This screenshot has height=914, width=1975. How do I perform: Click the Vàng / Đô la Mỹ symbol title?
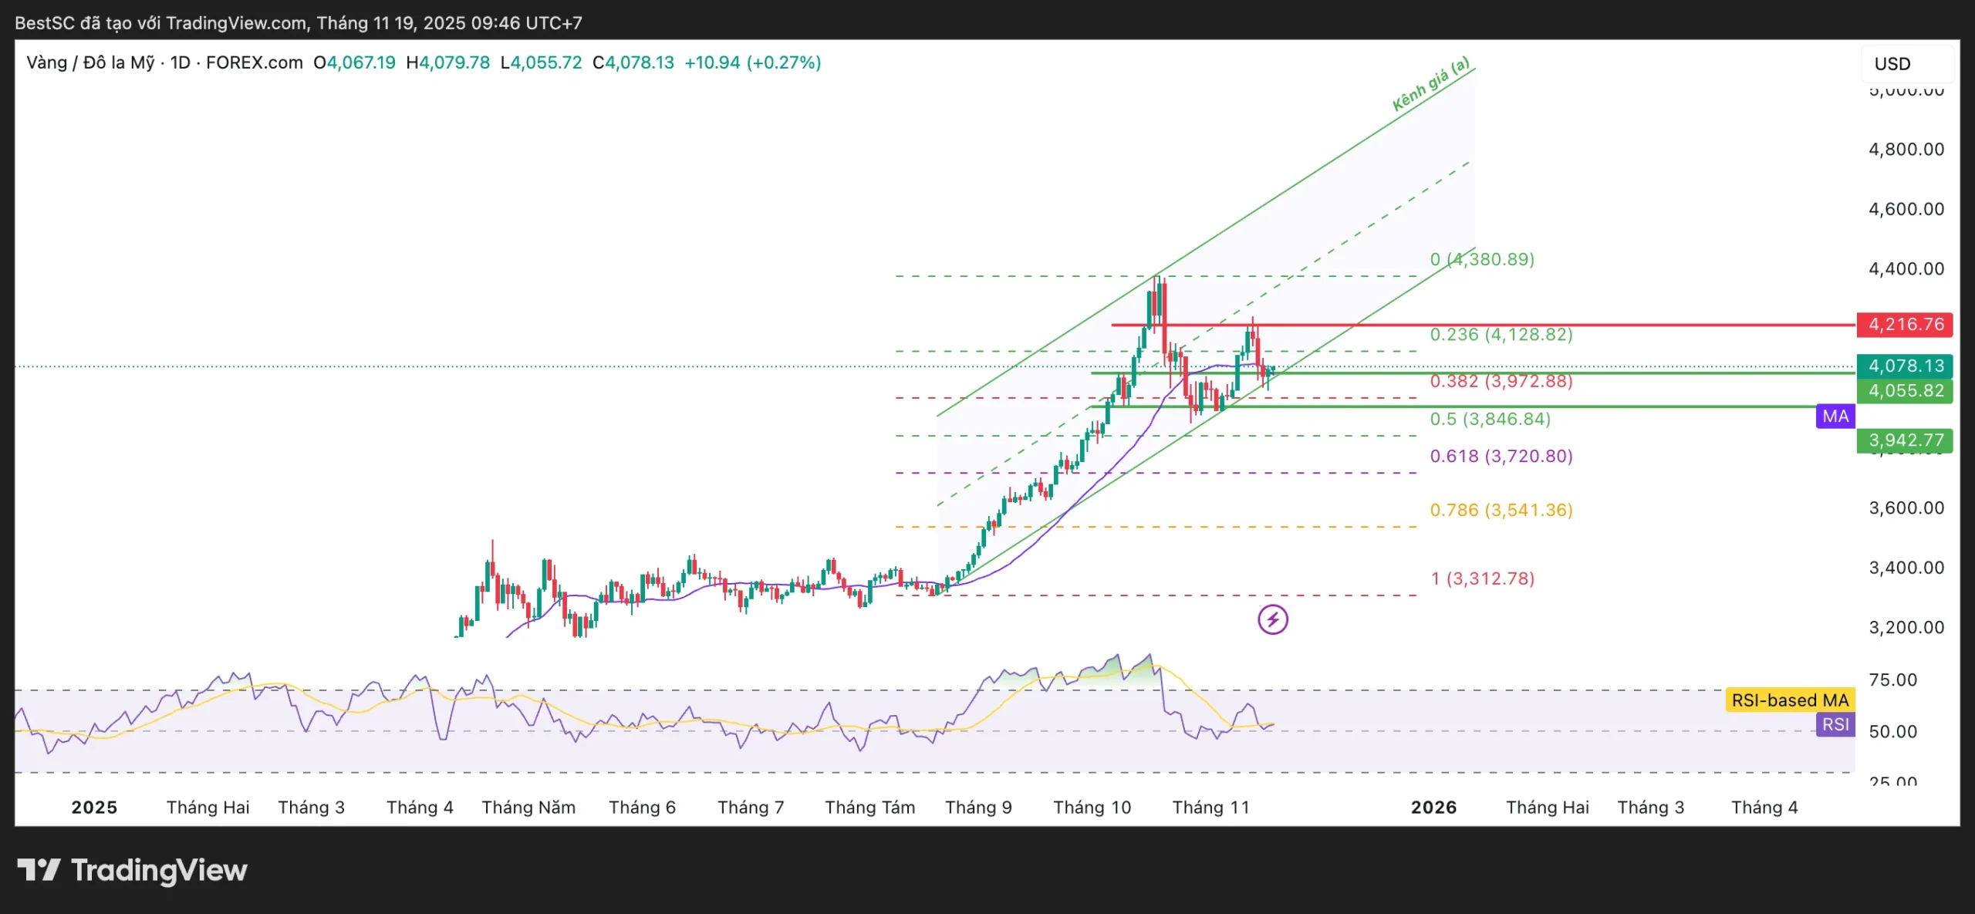point(90,62)
